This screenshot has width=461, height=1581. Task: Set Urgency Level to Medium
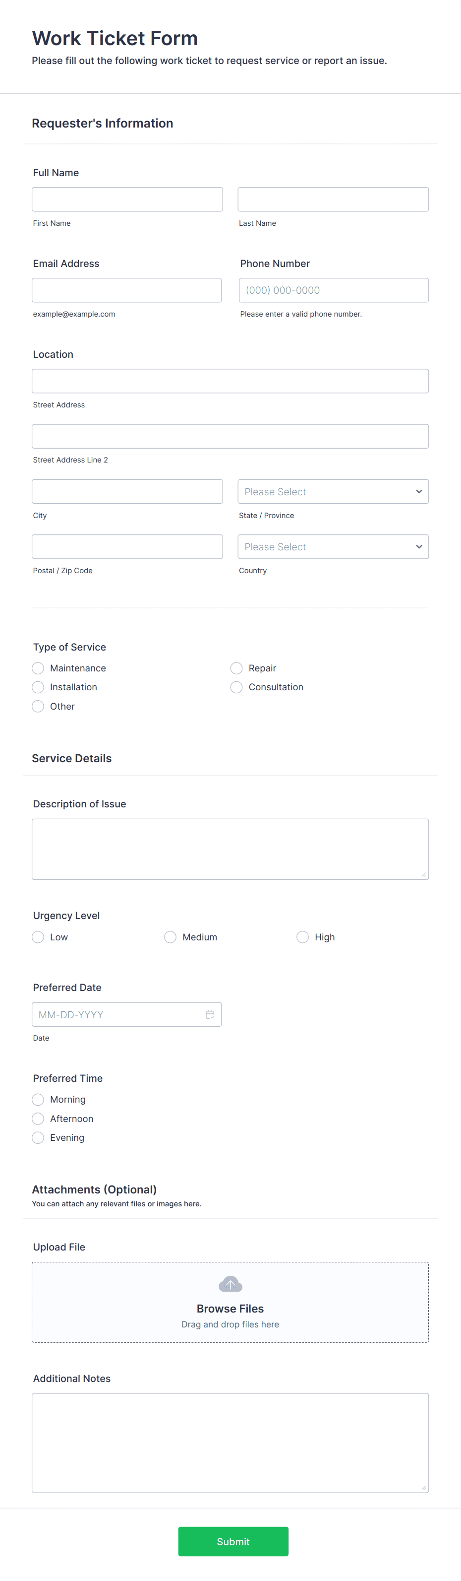(x=170, y=936)
